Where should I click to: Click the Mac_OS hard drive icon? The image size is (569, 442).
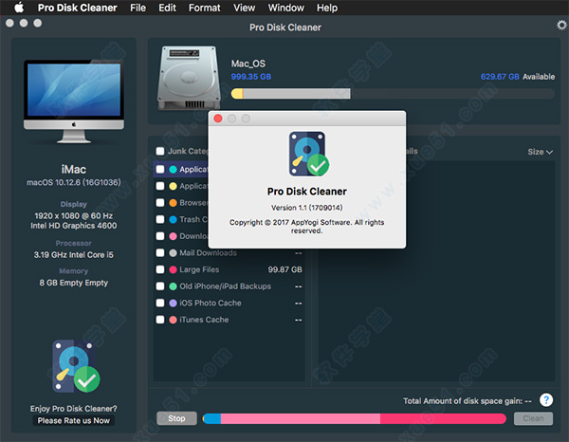tap(189, 77)
